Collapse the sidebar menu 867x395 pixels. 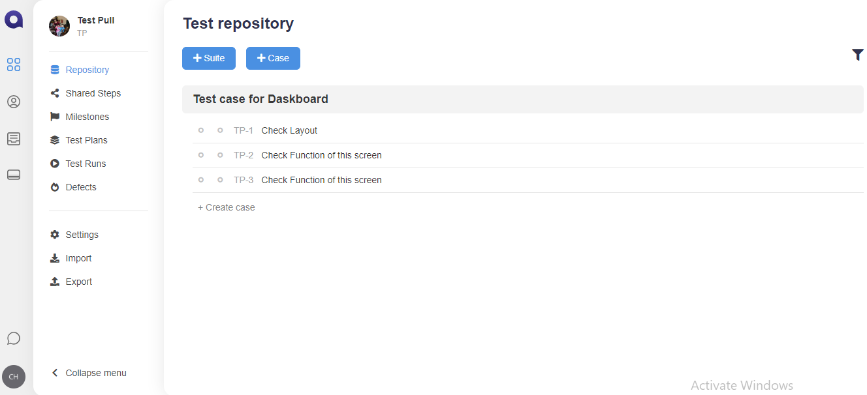click(89, 373)
